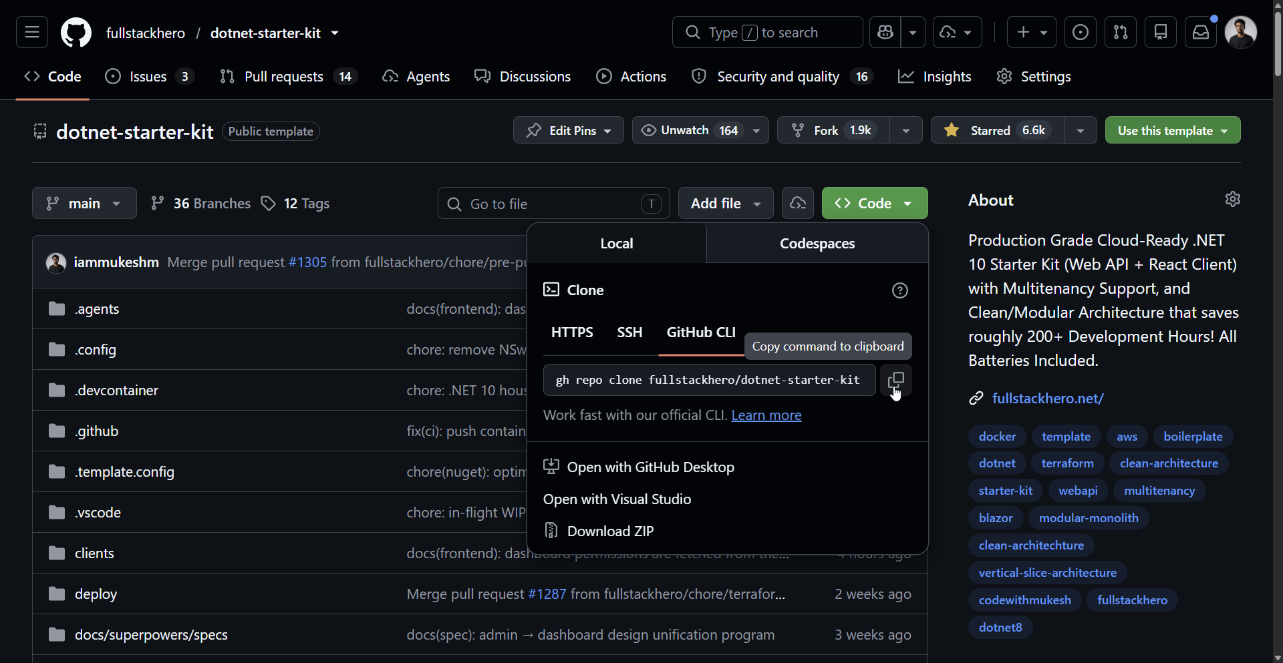
Task: Open the global navigation hamburger menu
Action: point(32,32)
